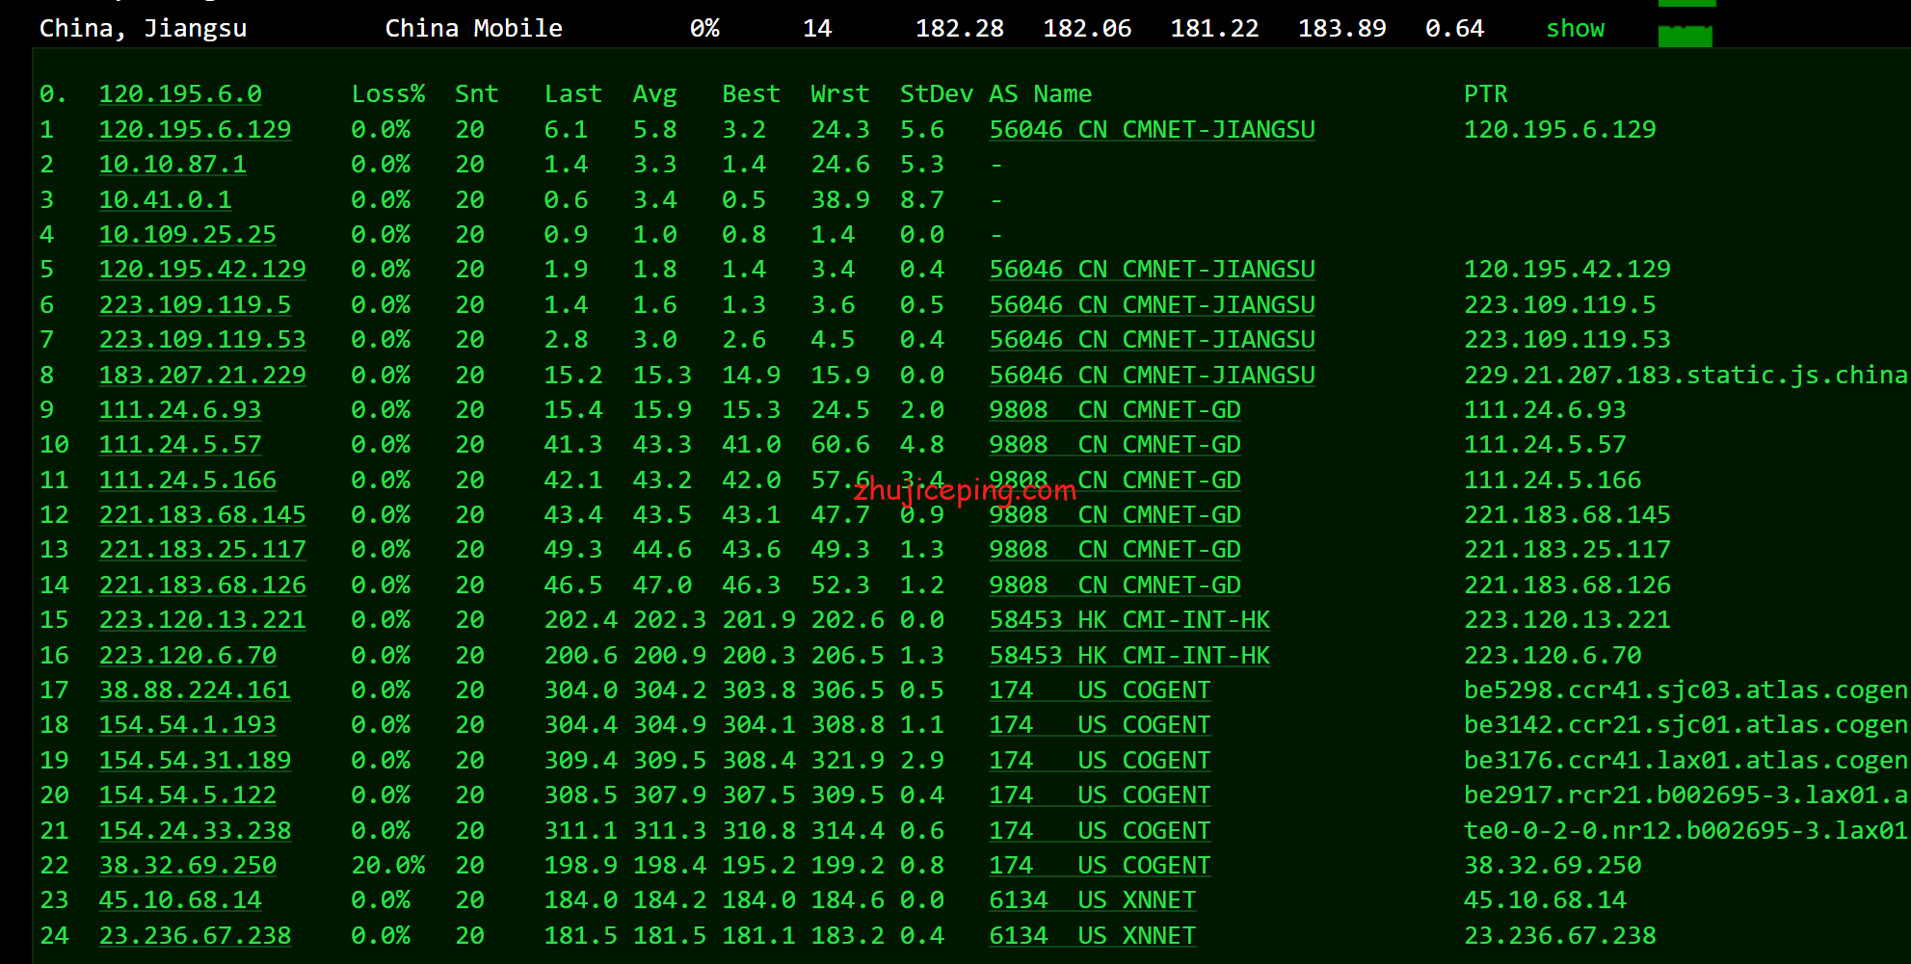This screenshot has width=1911, height=964.
Task: Open hop 9 IP link 111.24.6.93
Action: [x=180, y=410]
